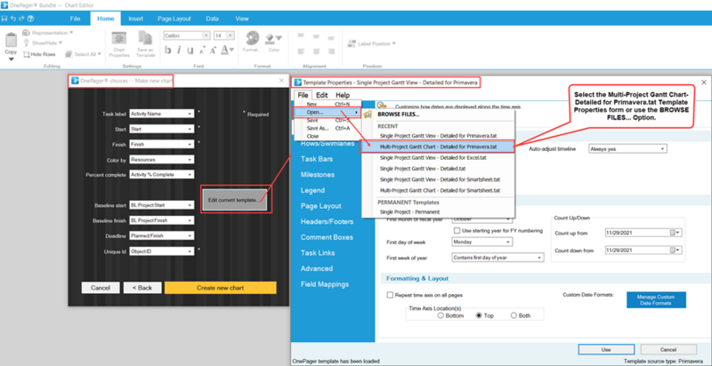Toggle italic formatting in Font group
This screenshot has height=366, width=712.
pos(179,51)
